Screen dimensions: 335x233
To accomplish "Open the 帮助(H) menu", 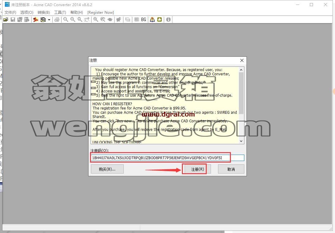I will [x=77, y=12].
